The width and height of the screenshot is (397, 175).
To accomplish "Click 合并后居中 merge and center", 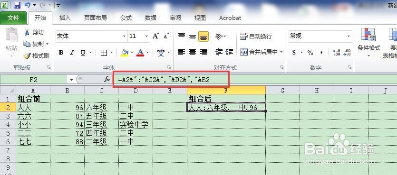I will point(259,52).
